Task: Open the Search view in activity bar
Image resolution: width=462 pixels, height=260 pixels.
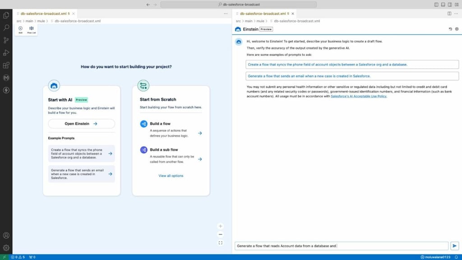Action: click(6, 28)
